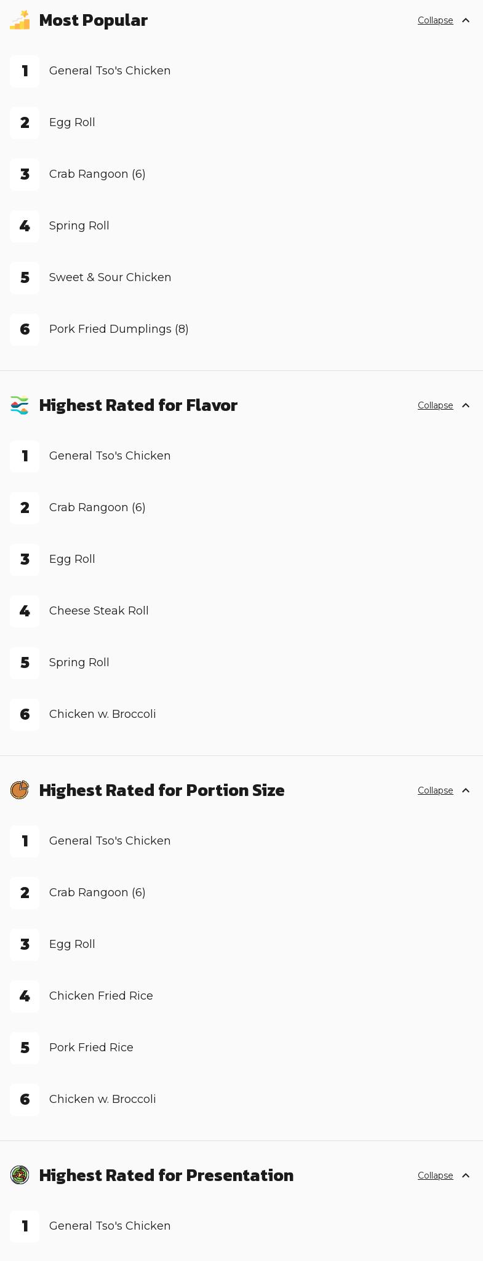Click the Presentation plate icon
The height and width of the screenshot is (1261, 483).
(20, 1175)
